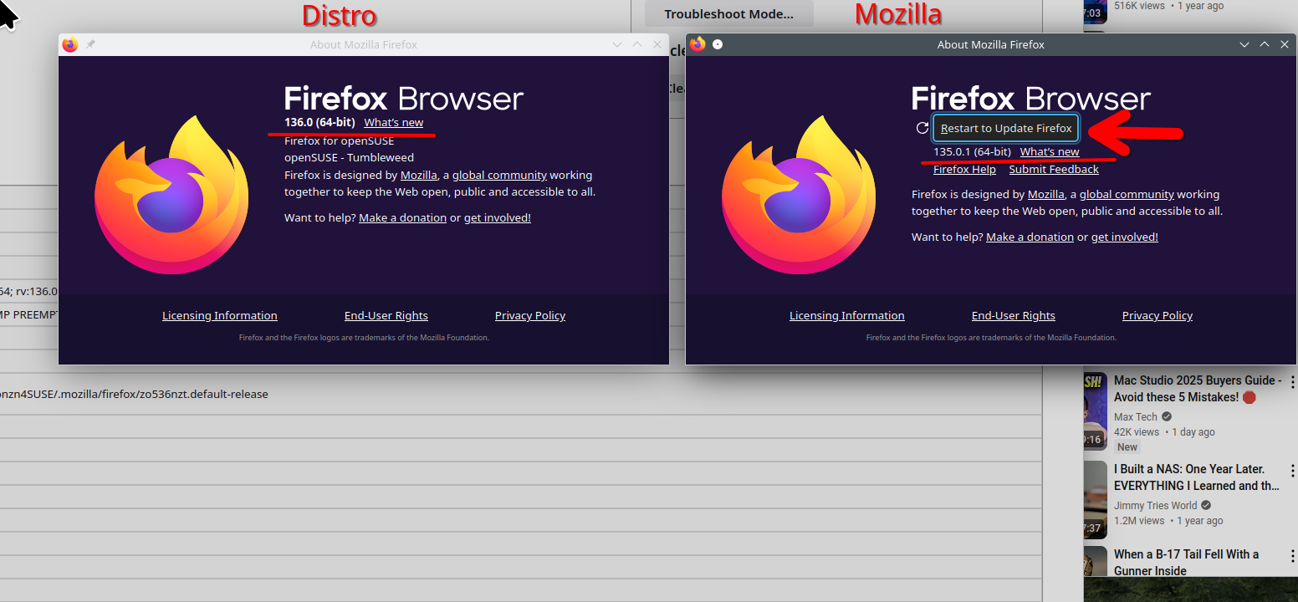Click get involved! link in Mozilla window
Viewport: 1298px width, 602px height.
pos(1125,237)
